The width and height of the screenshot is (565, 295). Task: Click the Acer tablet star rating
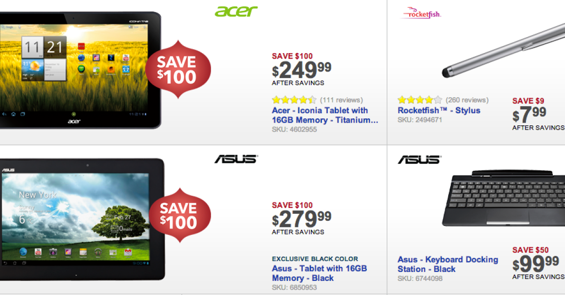(x=294, y=100)
